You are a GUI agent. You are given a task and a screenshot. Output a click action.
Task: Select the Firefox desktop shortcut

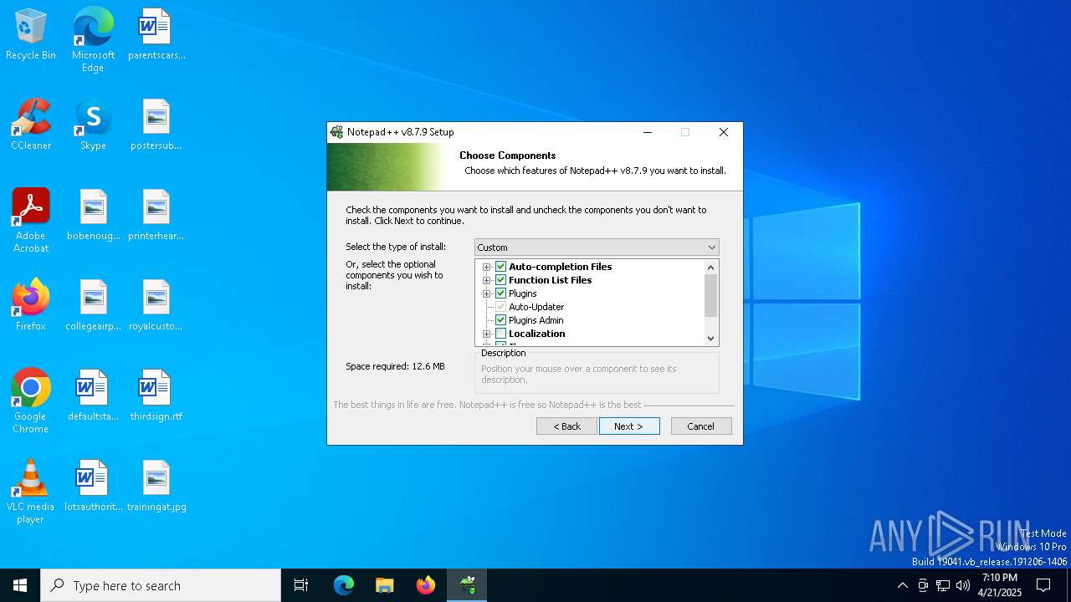[x=31, y=306]
